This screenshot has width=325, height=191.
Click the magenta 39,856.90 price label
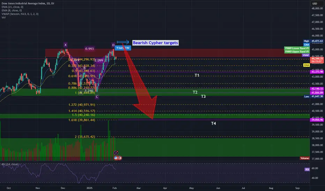[317, 120]
